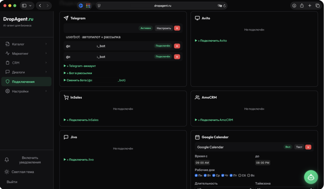Open the Safari tab overview icon
The width and height of the screenshot is (324, 189).
coord(318,6)
